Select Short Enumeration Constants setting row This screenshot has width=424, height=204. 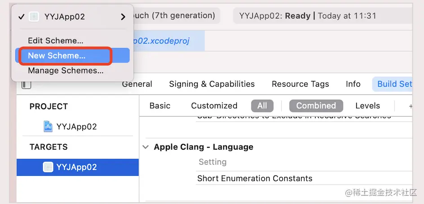point(255,178)
